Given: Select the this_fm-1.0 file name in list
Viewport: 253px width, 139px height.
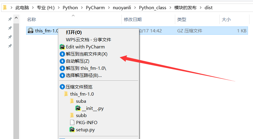Looking at the screenshot, I should (x=46, y=31).
